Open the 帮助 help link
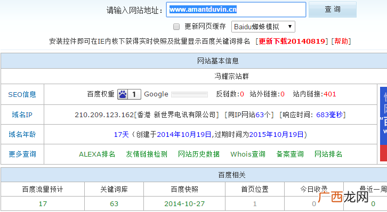 pyautogui.click(x=341, y=41)
